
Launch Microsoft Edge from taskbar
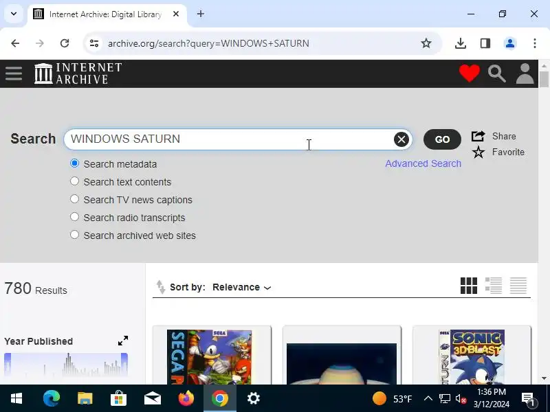coord(51,398)
